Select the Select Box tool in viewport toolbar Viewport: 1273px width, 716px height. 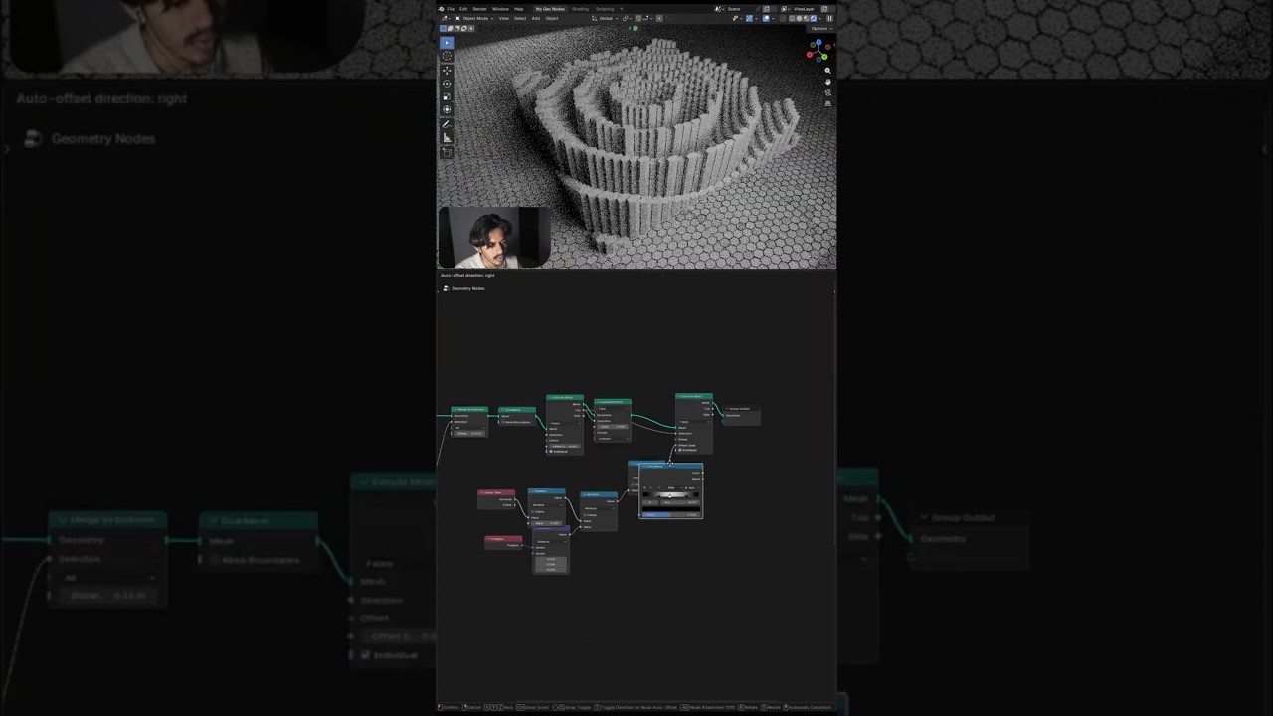pos(447,43)
